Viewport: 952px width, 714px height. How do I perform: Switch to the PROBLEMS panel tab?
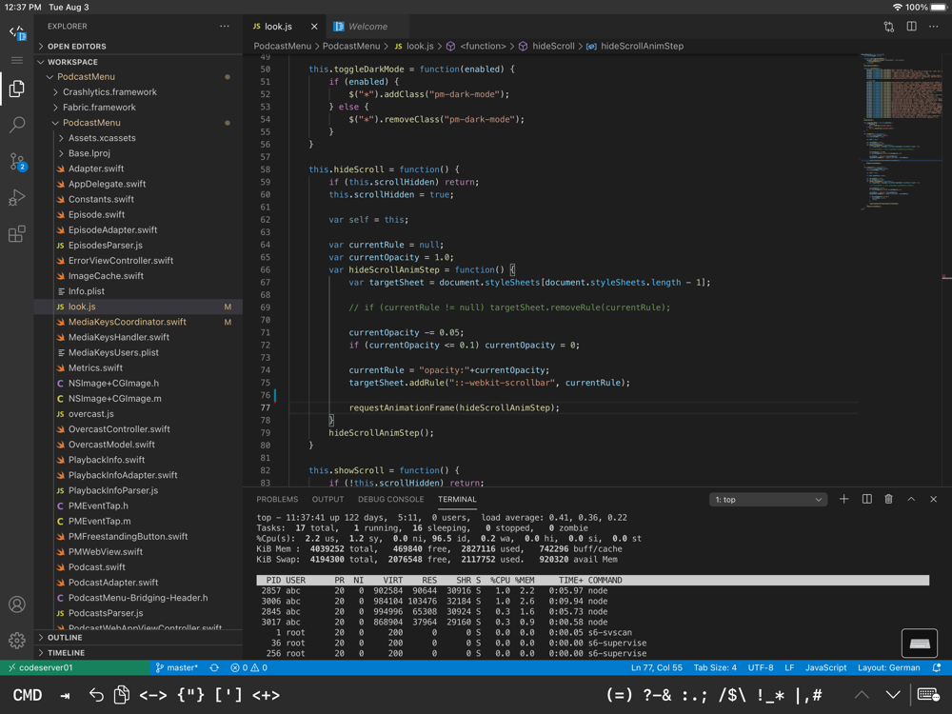277,499
